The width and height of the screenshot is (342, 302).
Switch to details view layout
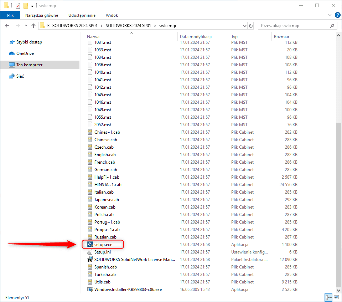pos(328,297)
